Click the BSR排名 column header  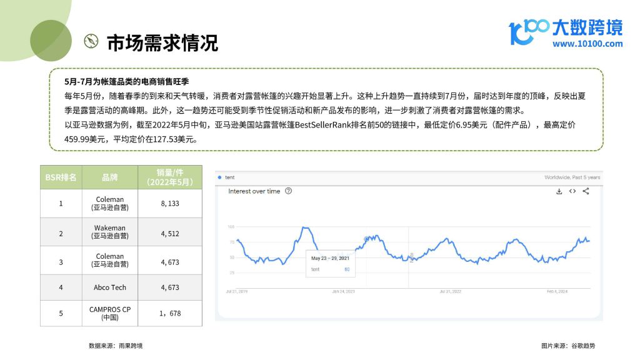pyautogui.click(x=61, y=177)
